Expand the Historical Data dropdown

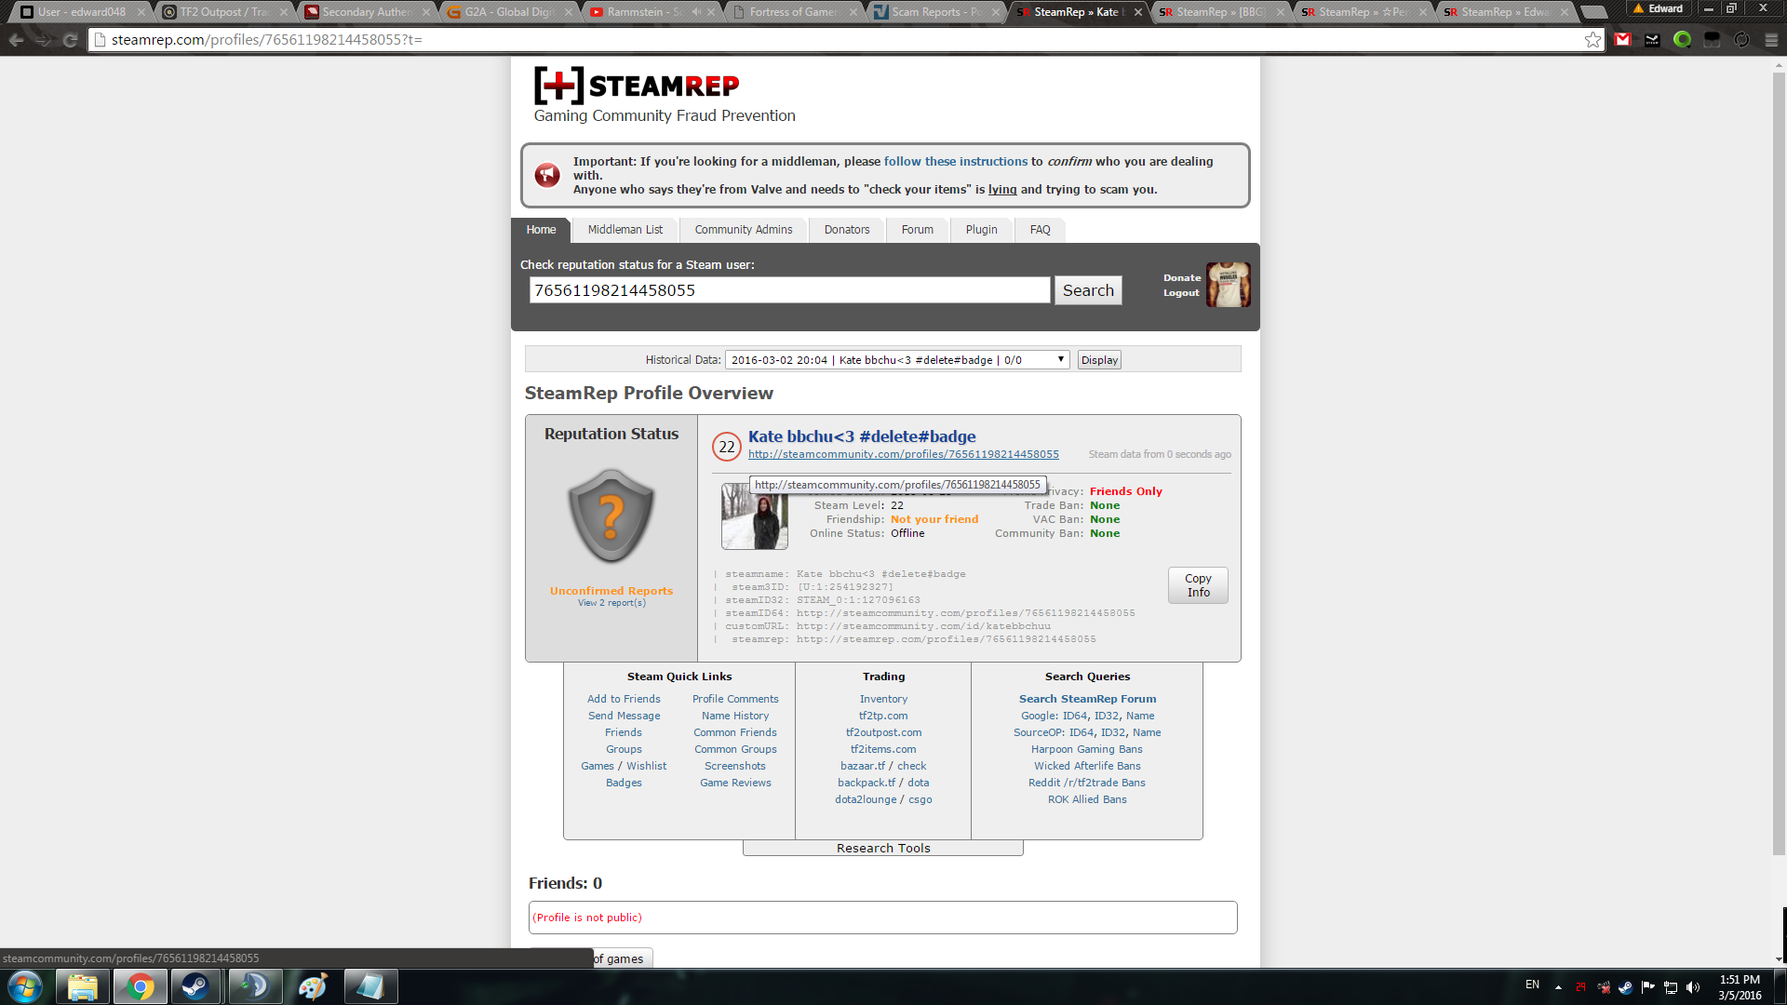pos(897,360)
